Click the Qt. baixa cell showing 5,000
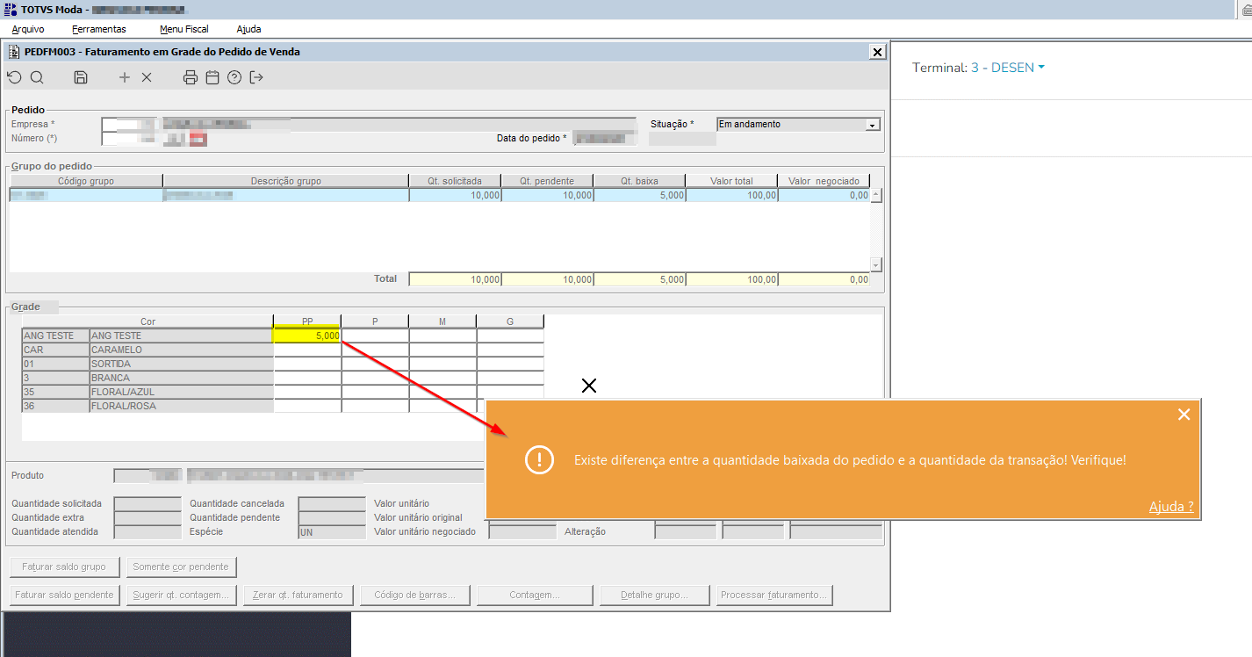This screenshot has height=657, width=1252. (x=640, y=195)
